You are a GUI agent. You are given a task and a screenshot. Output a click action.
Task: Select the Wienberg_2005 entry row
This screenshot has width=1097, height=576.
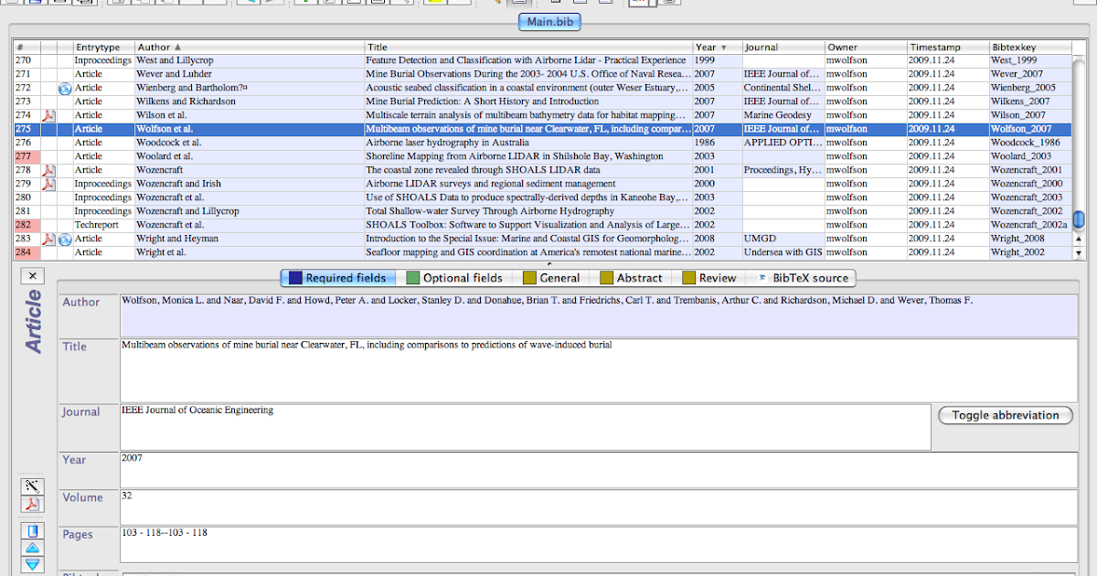(x=542, y=88)
